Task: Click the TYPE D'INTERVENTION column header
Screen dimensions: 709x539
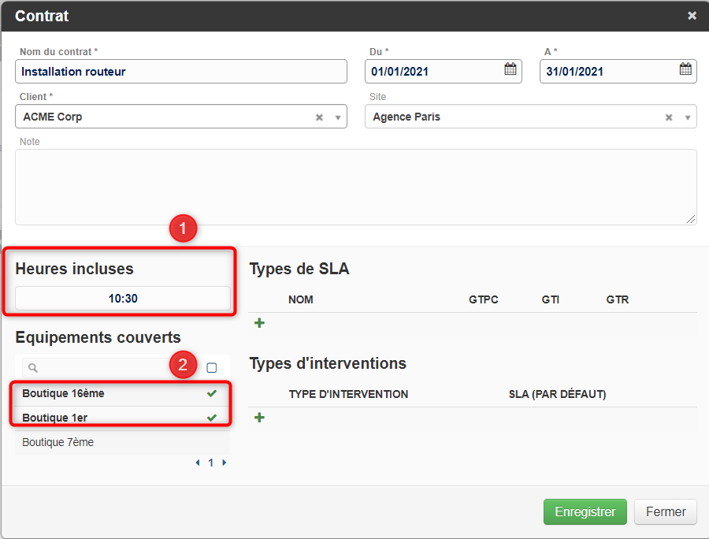Action: click(349, 394)
